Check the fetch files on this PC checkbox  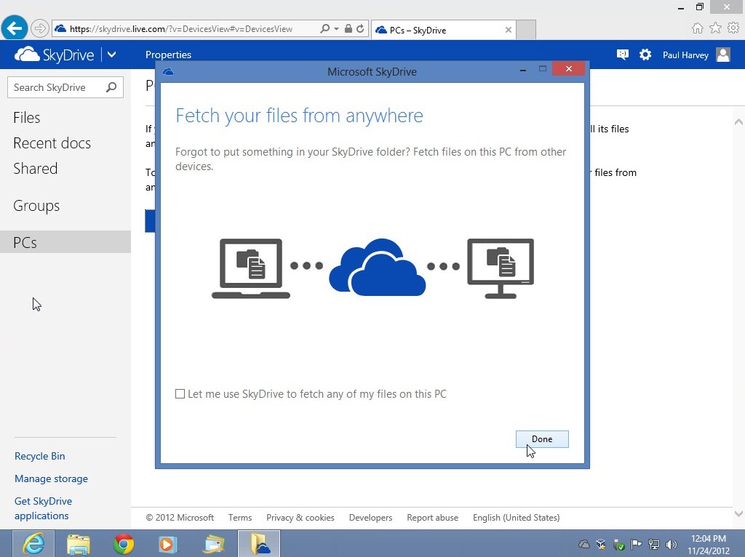tap(180, 394)
